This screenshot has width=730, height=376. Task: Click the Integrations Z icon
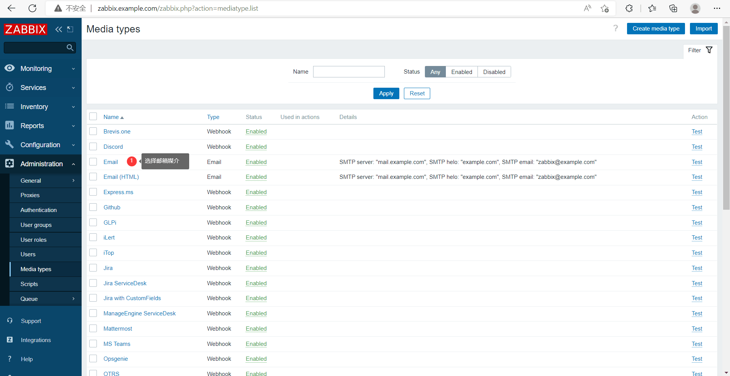10,340
